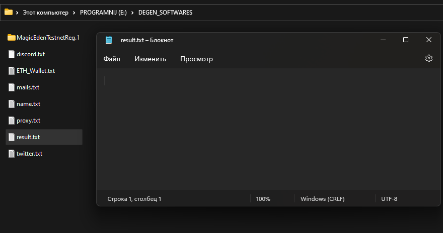The height and width of the screenshot is (233, 443).
Task: Click the folder icon in address bar
Action: [9, 12]
